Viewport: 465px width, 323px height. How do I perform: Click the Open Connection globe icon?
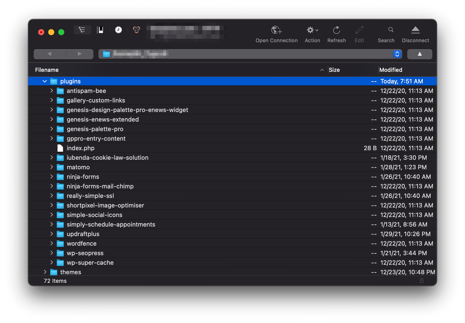(x=276, y=30)
